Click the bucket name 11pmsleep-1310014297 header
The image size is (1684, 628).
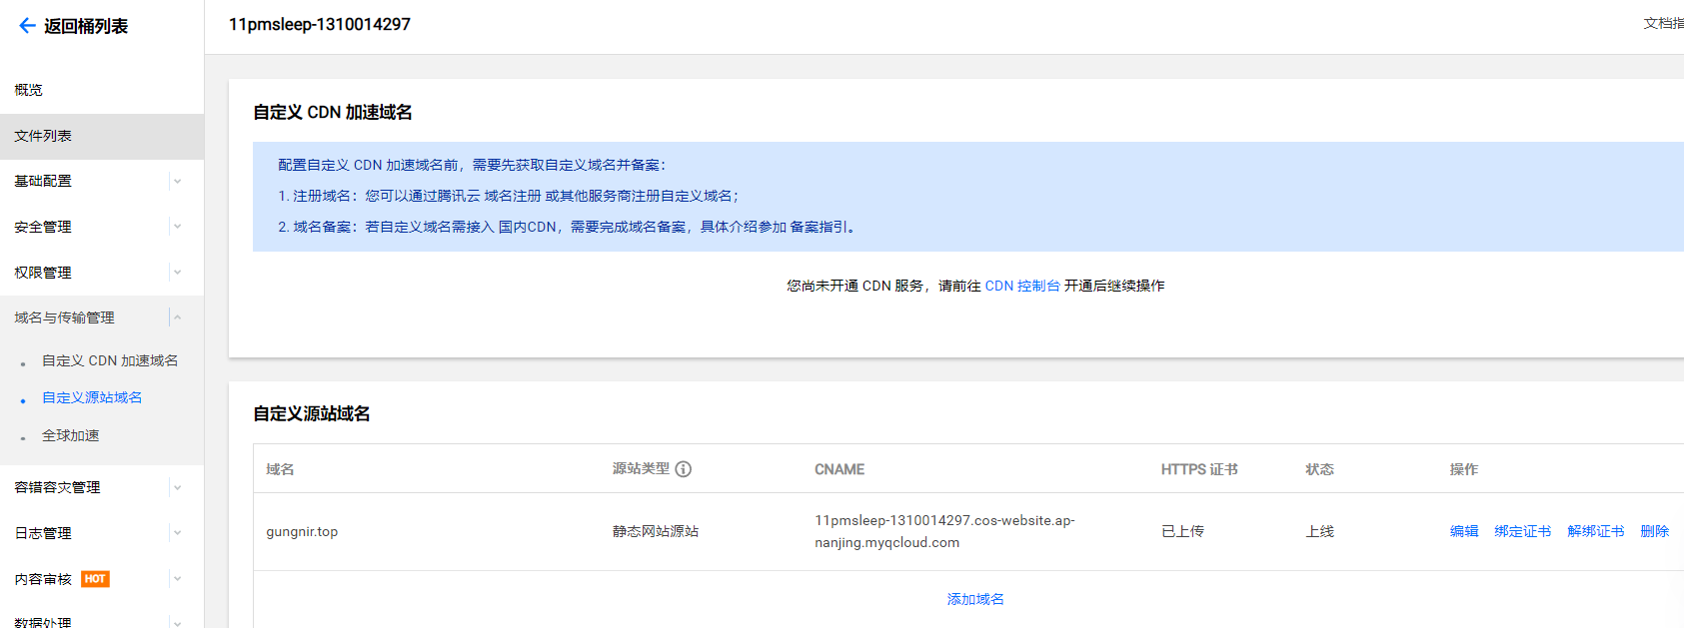[x=320, y=24]
